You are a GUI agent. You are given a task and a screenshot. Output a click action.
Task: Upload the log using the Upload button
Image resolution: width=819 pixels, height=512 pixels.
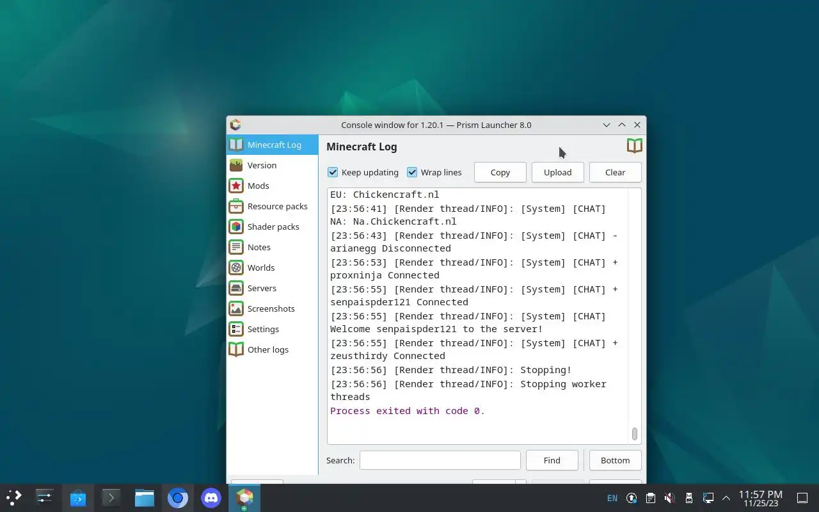coord(557,172)
